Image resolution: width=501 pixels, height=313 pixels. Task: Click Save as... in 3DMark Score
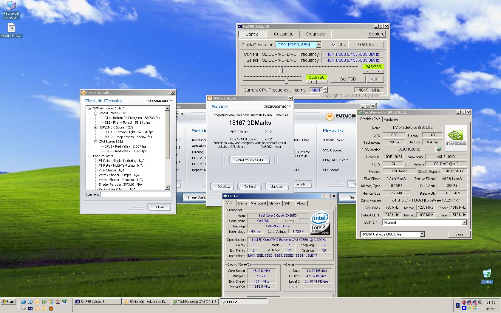pos(278,187)
